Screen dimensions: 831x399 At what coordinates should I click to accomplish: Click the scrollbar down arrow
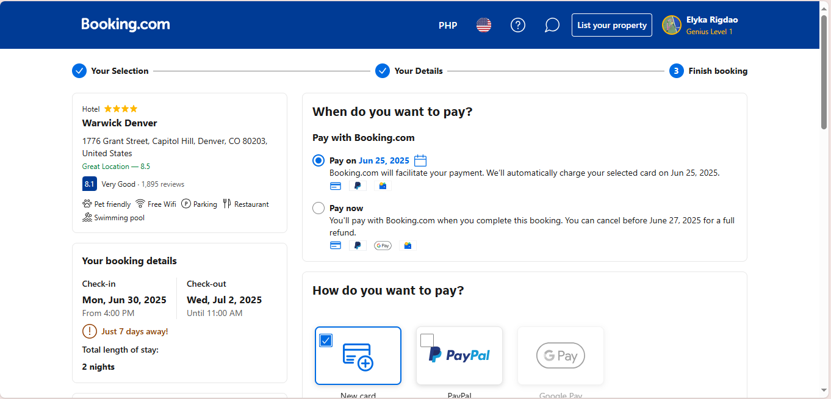(x=824, y=390)
